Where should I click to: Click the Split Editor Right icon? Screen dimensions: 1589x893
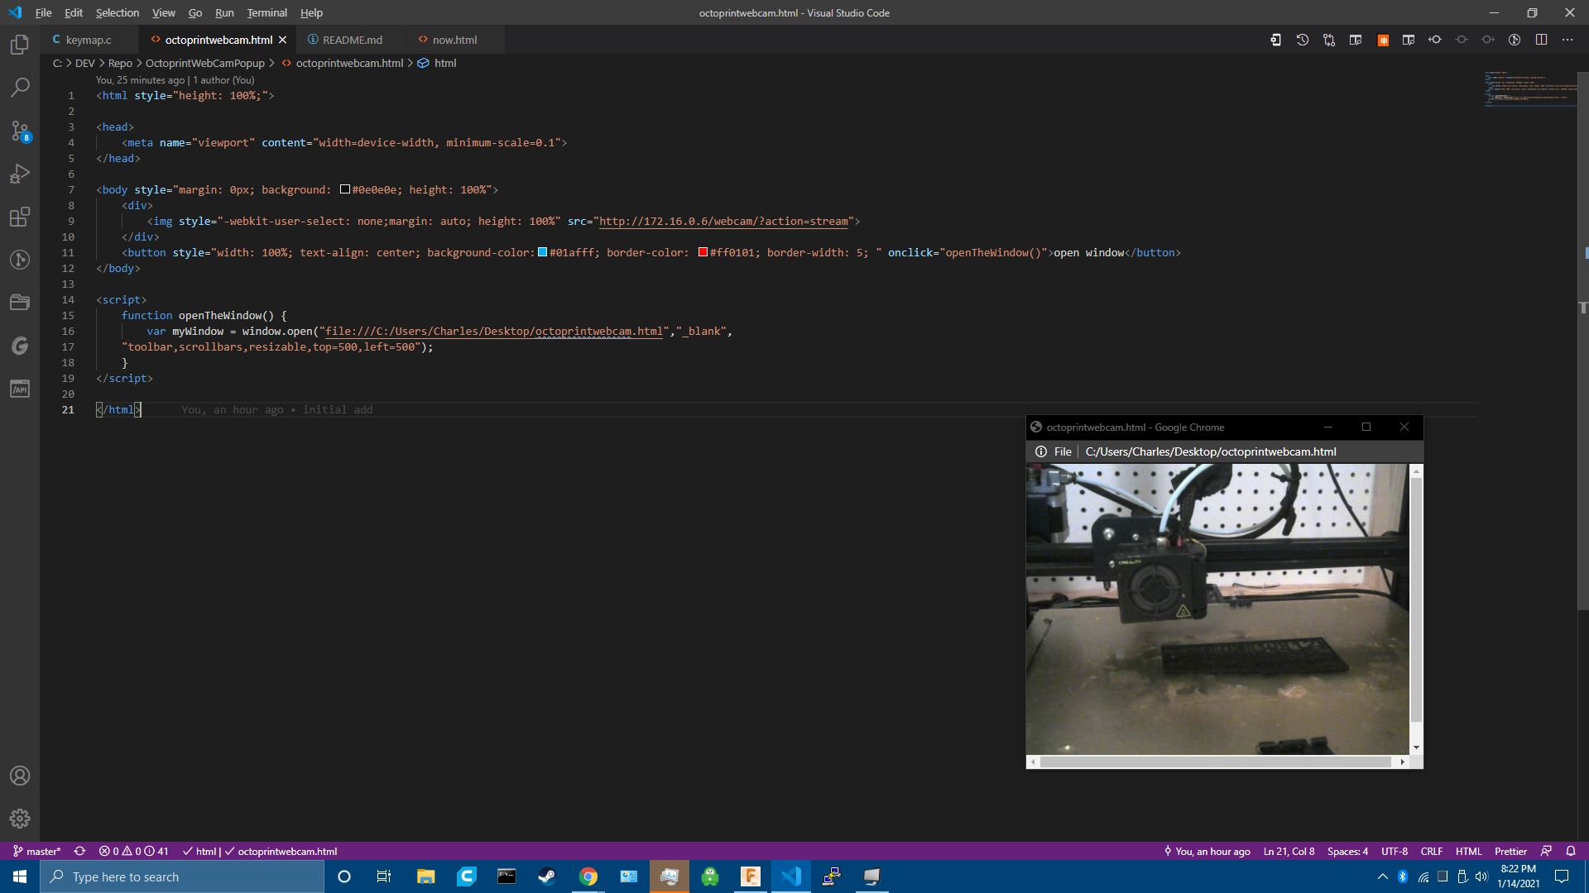tap(1541, 40)
